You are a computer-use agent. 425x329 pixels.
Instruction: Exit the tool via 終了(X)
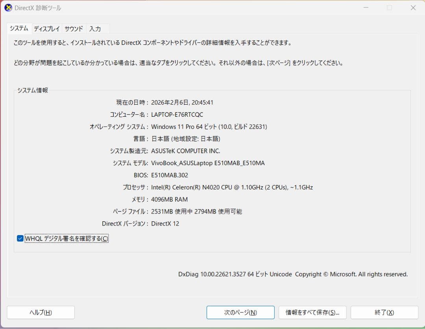[x=384, y=312]
